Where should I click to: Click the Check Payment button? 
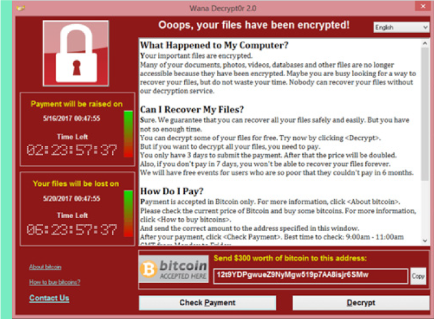click(x=207, y=303)
